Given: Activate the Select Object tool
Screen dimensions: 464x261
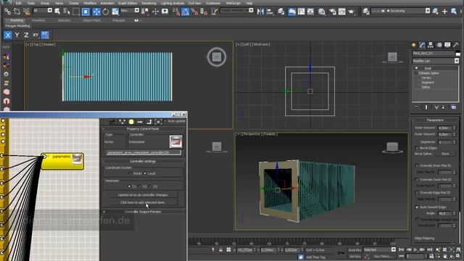Looking at the screenshot, I should tap(57, 12).
